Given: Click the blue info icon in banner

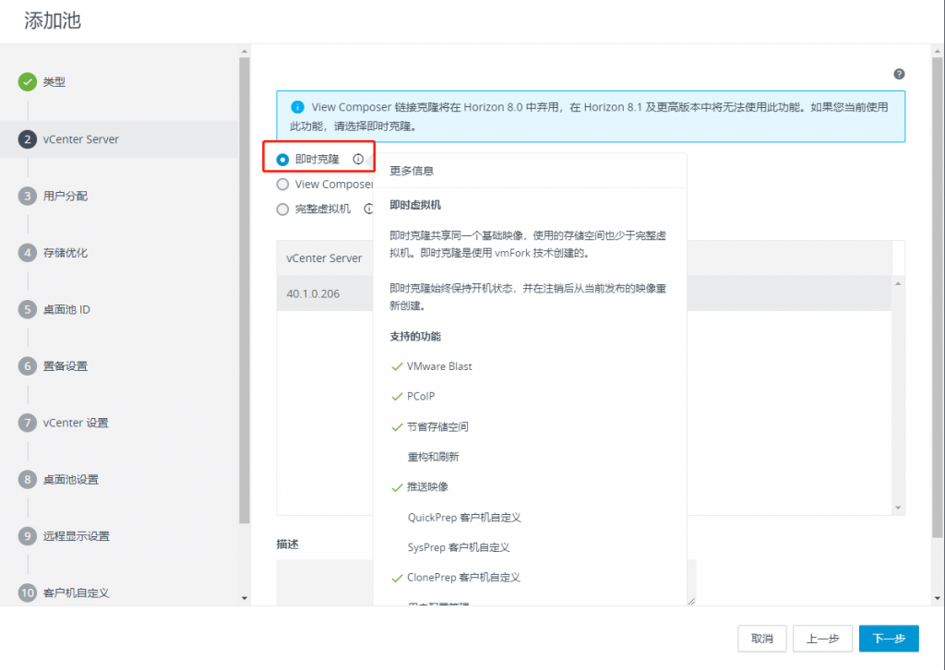Looking at the screenshot, I should point(297,107).
